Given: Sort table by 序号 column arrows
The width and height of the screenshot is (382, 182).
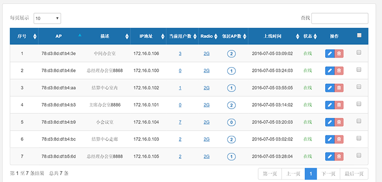Looking at the screenshot, I should [x=35, y=37].
